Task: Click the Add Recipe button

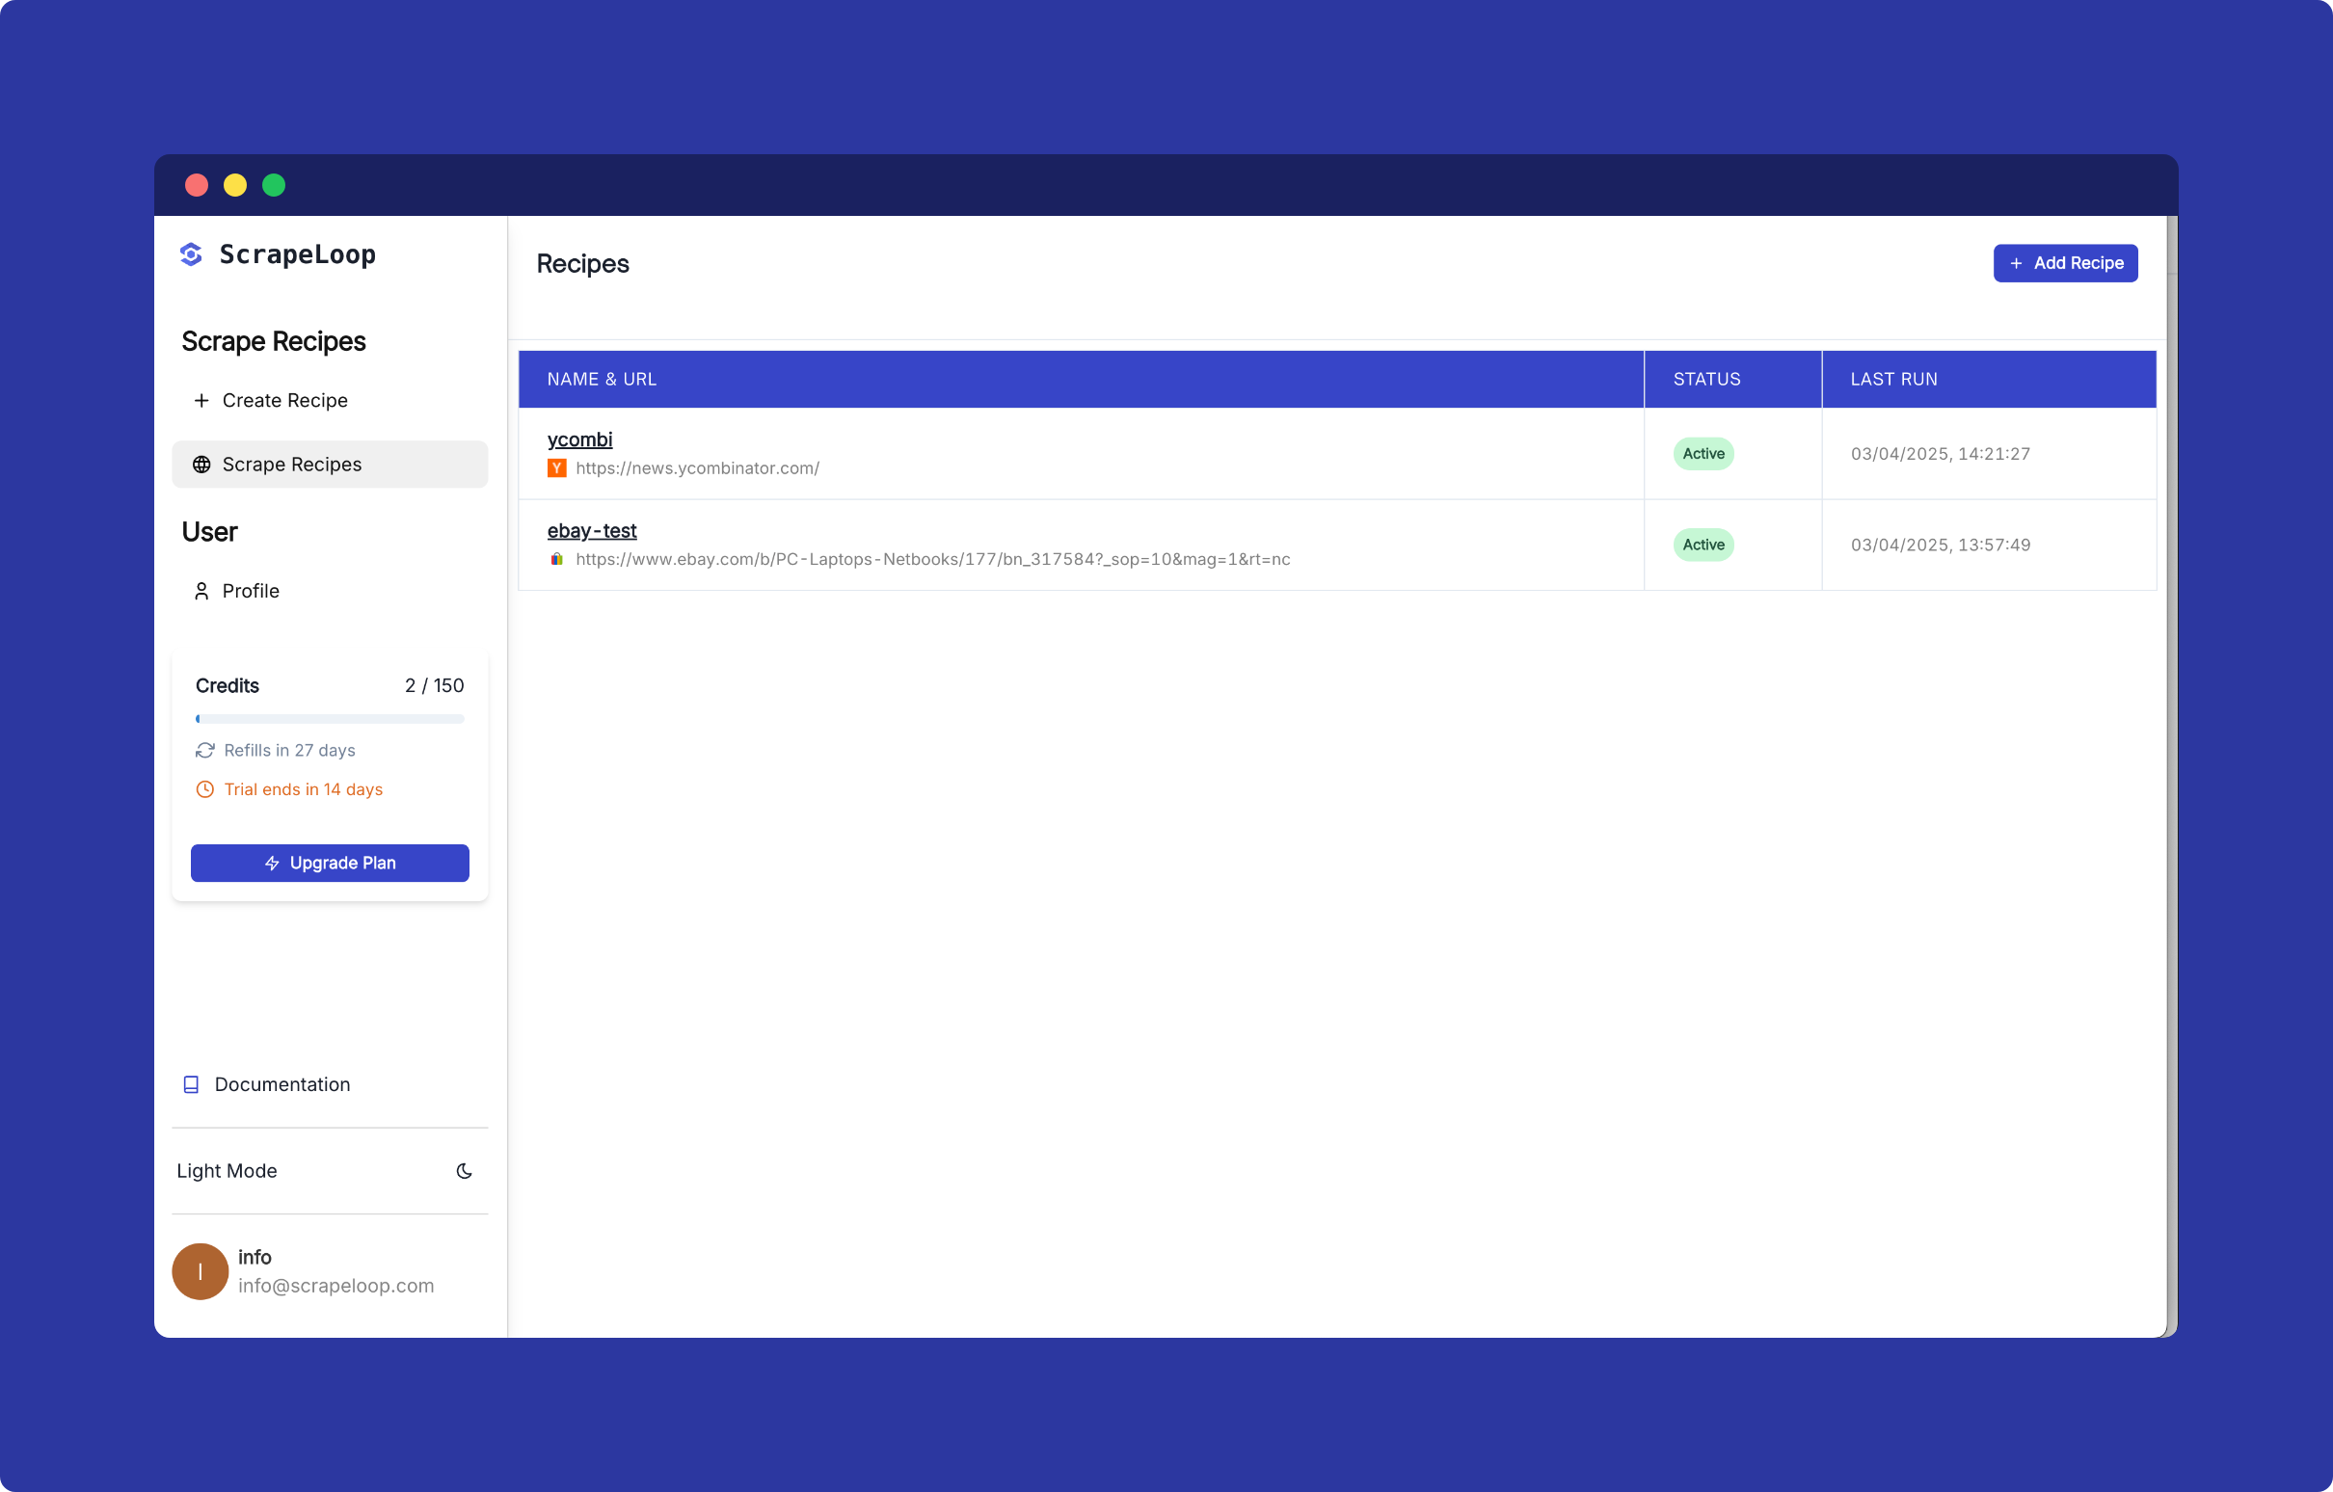Action: 2065,263
